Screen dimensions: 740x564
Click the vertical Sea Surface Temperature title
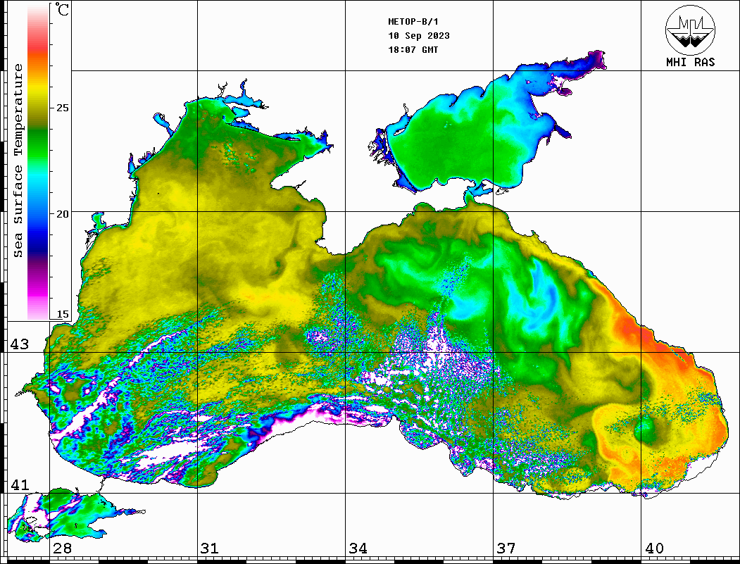(18, 161)
